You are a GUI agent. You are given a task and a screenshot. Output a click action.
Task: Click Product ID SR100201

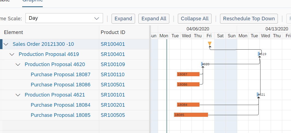click(x=113, y=105)
